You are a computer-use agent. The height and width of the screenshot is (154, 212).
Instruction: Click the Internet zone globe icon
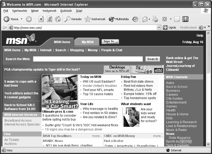168,150
